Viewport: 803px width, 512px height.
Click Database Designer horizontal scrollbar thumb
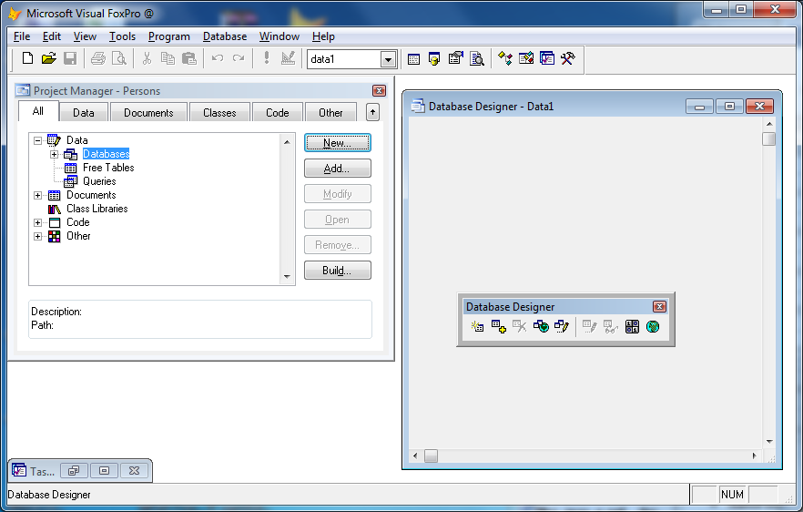(x=432, y=456)
